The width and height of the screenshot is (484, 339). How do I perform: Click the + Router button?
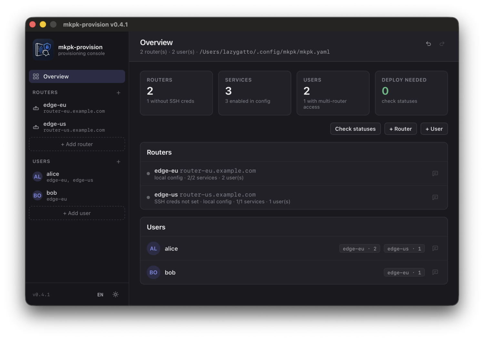pos(400,129)
